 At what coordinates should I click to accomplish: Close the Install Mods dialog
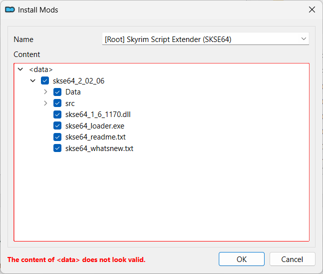[x=312, y=9]
